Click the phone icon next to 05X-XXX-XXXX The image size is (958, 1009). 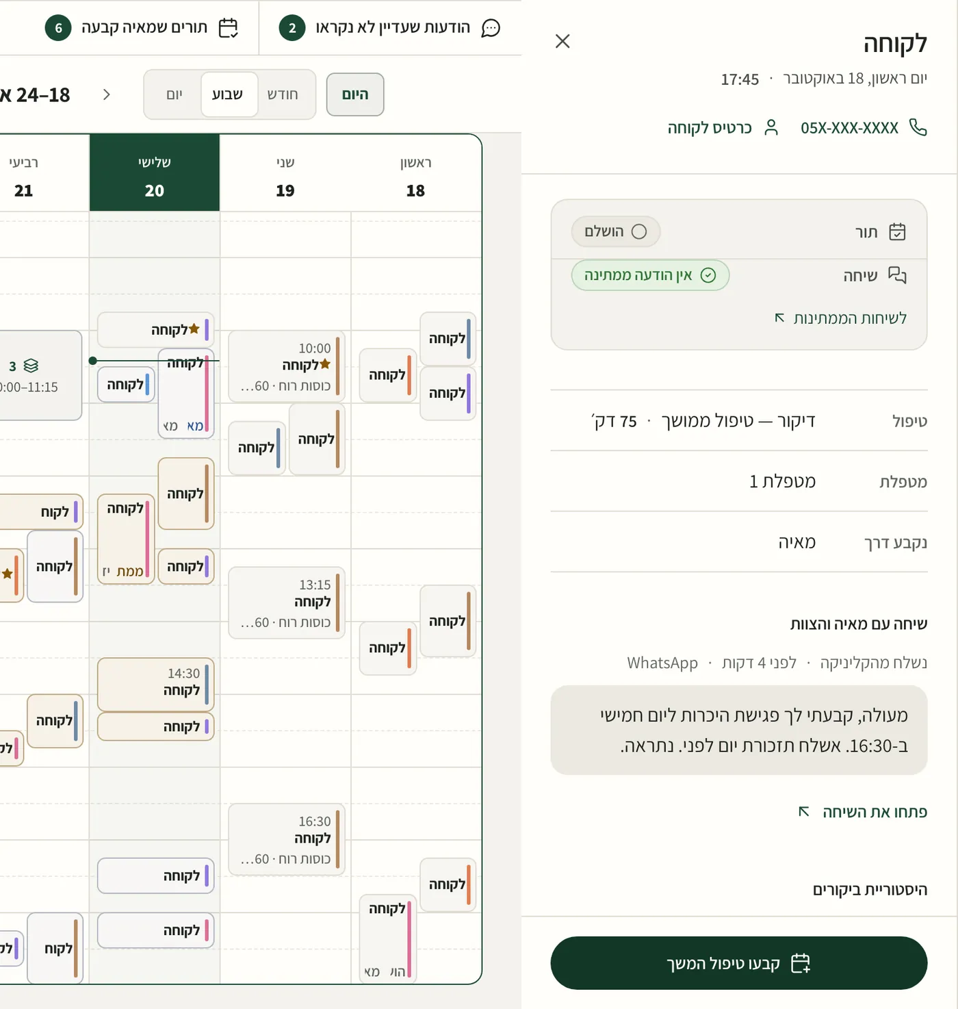918,127
